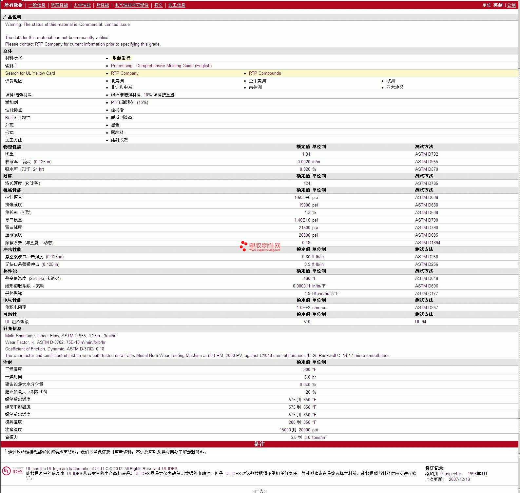The image size is (520, 493).
Task: Open the RTP Compounds link
Action: pos(265,73)
